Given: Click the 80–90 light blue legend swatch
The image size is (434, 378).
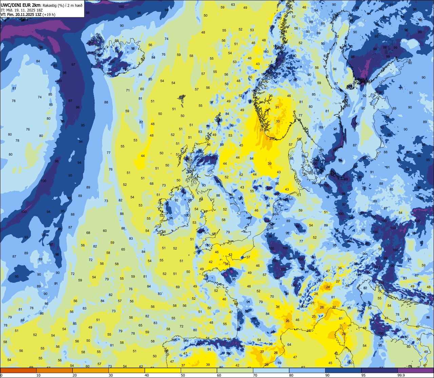Looking at the screenshot, I should click(307, 370).
